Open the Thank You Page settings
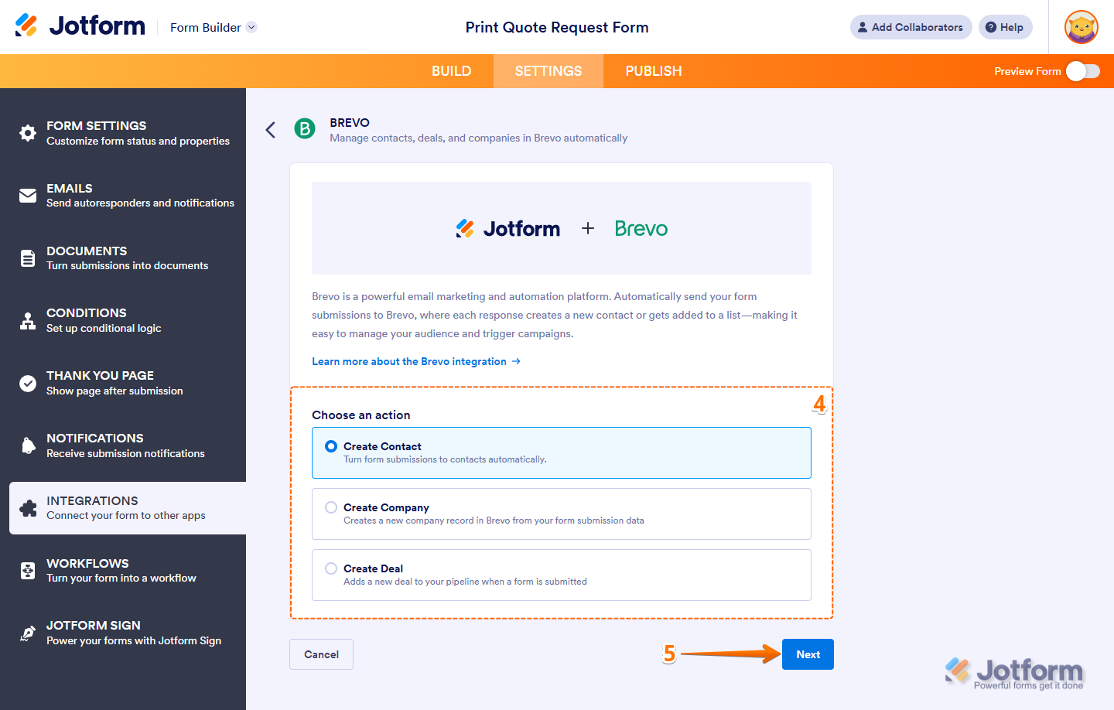This screenshot has width=1114, height=710. click(x=27, y=383)
